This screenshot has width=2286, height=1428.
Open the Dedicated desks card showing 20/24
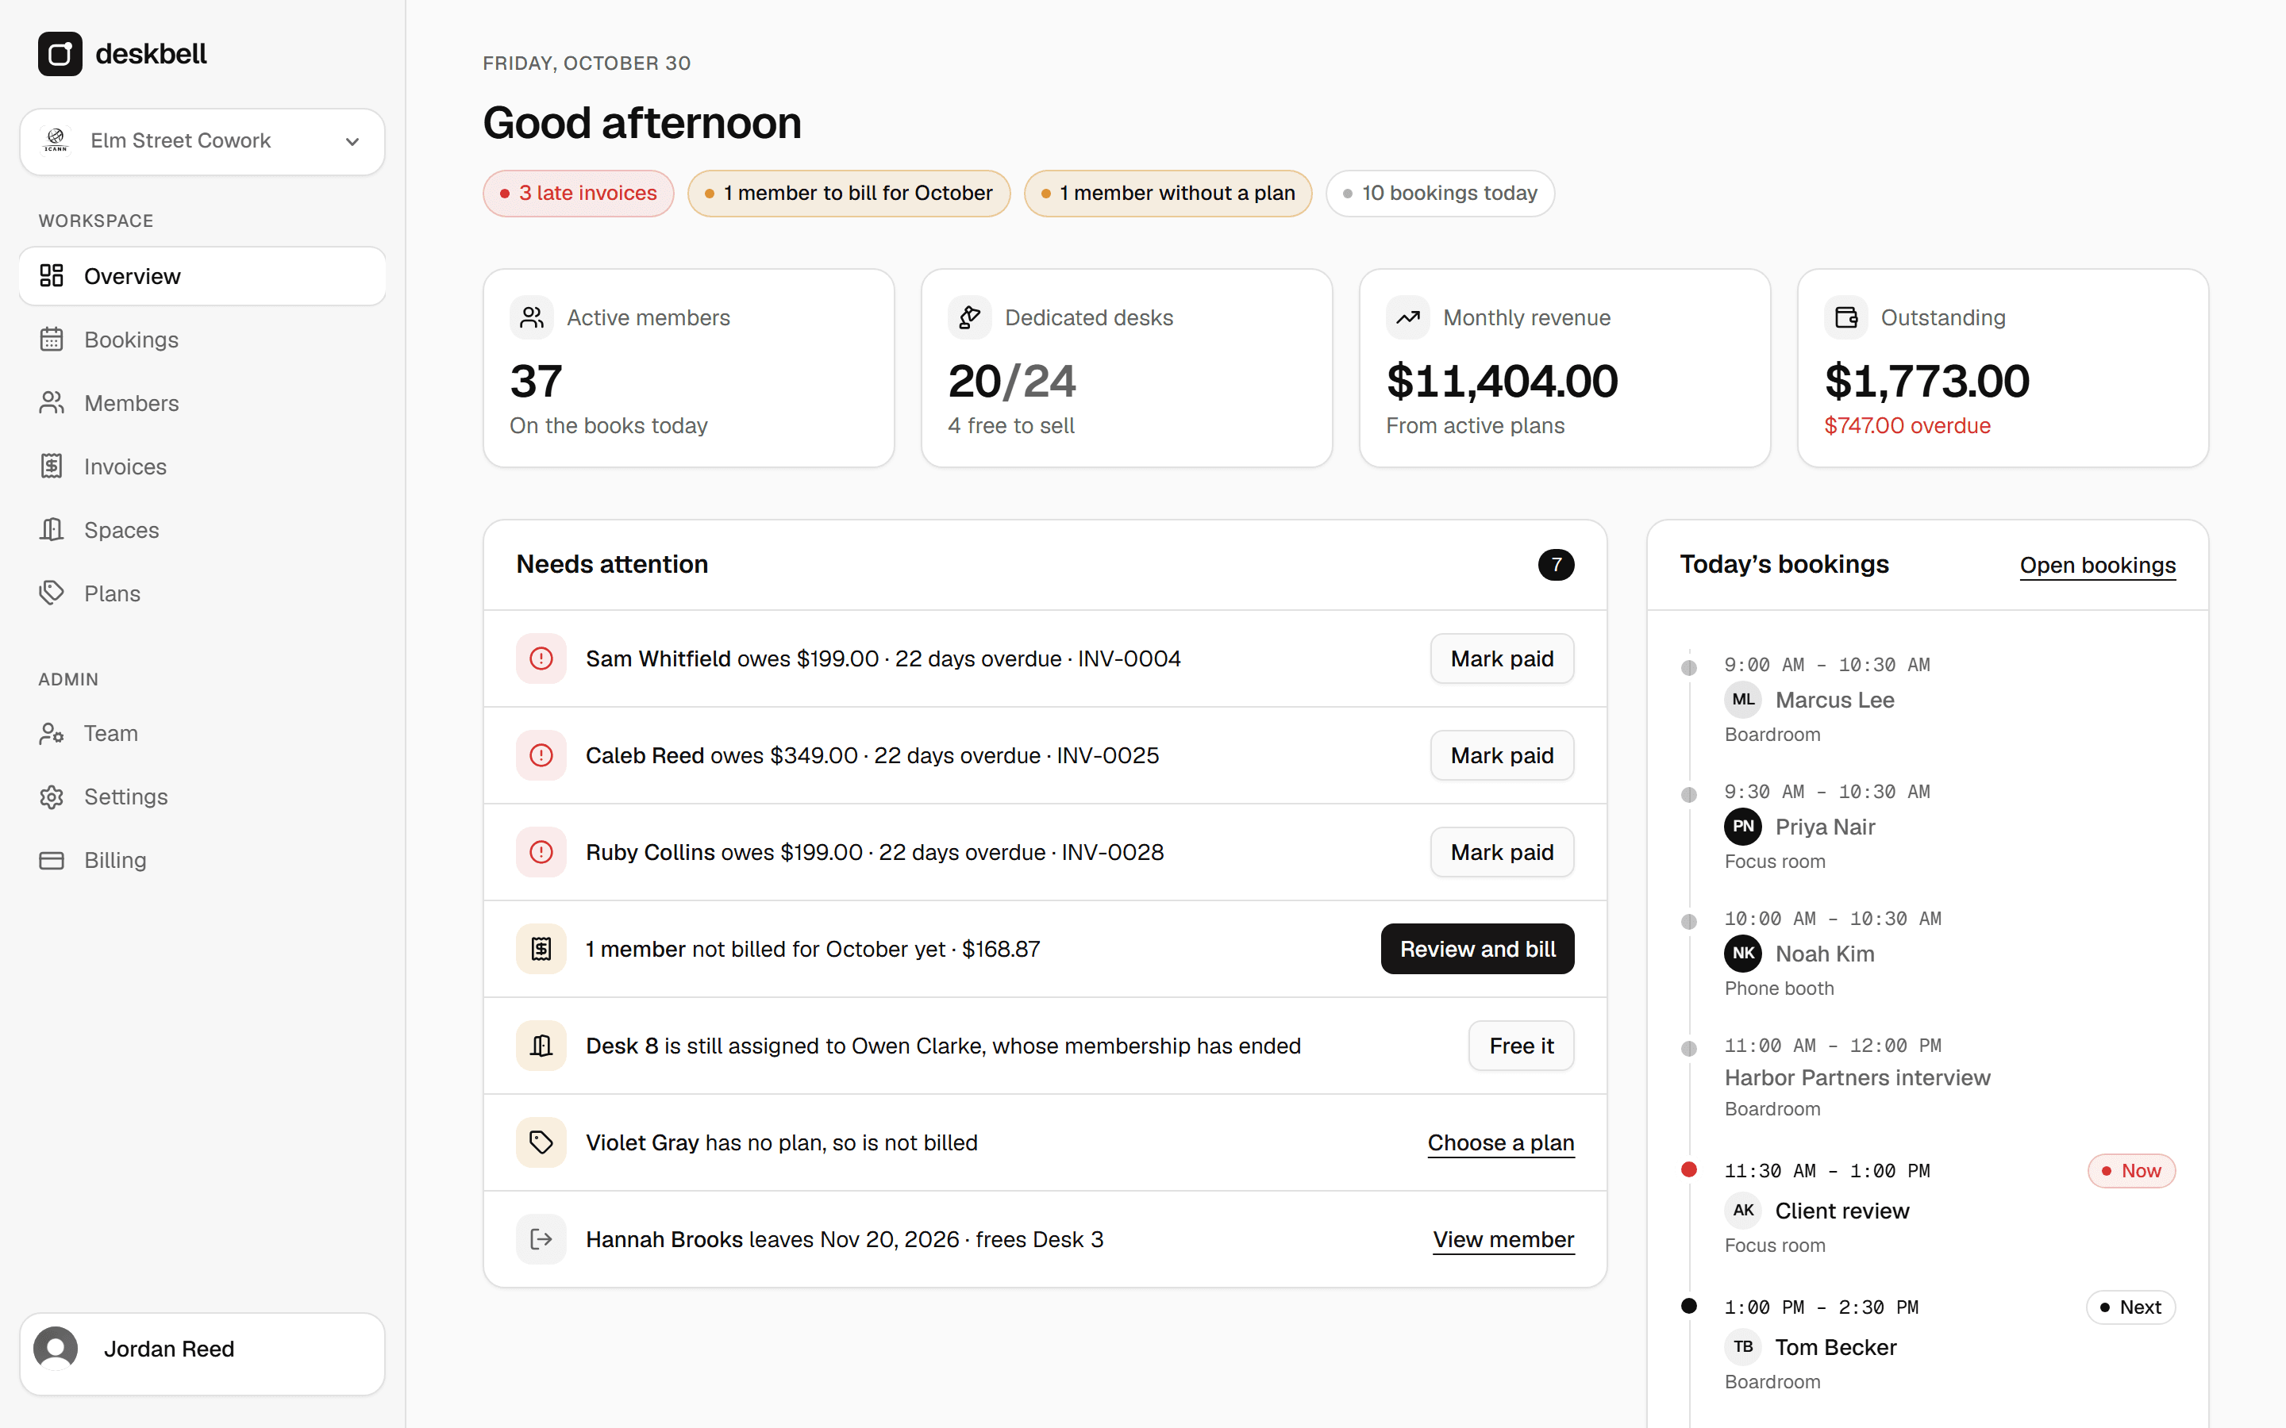click(x=1126, y=368)
